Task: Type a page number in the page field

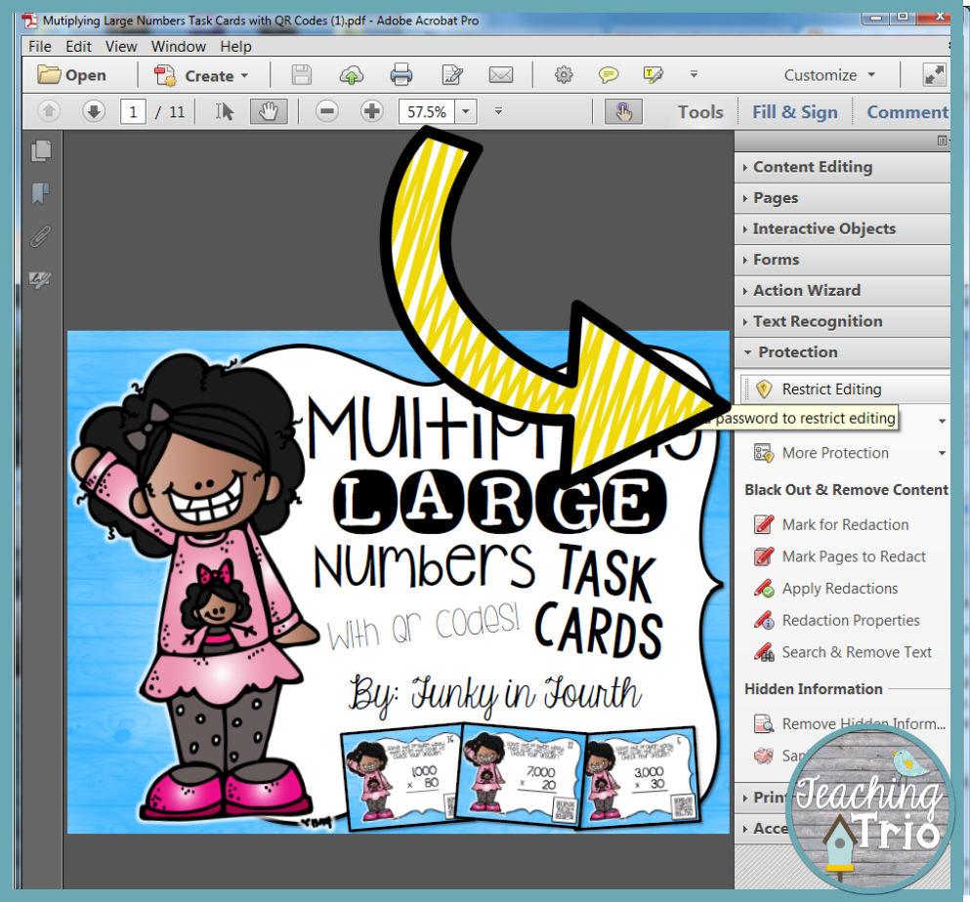Action: [135, 111]
